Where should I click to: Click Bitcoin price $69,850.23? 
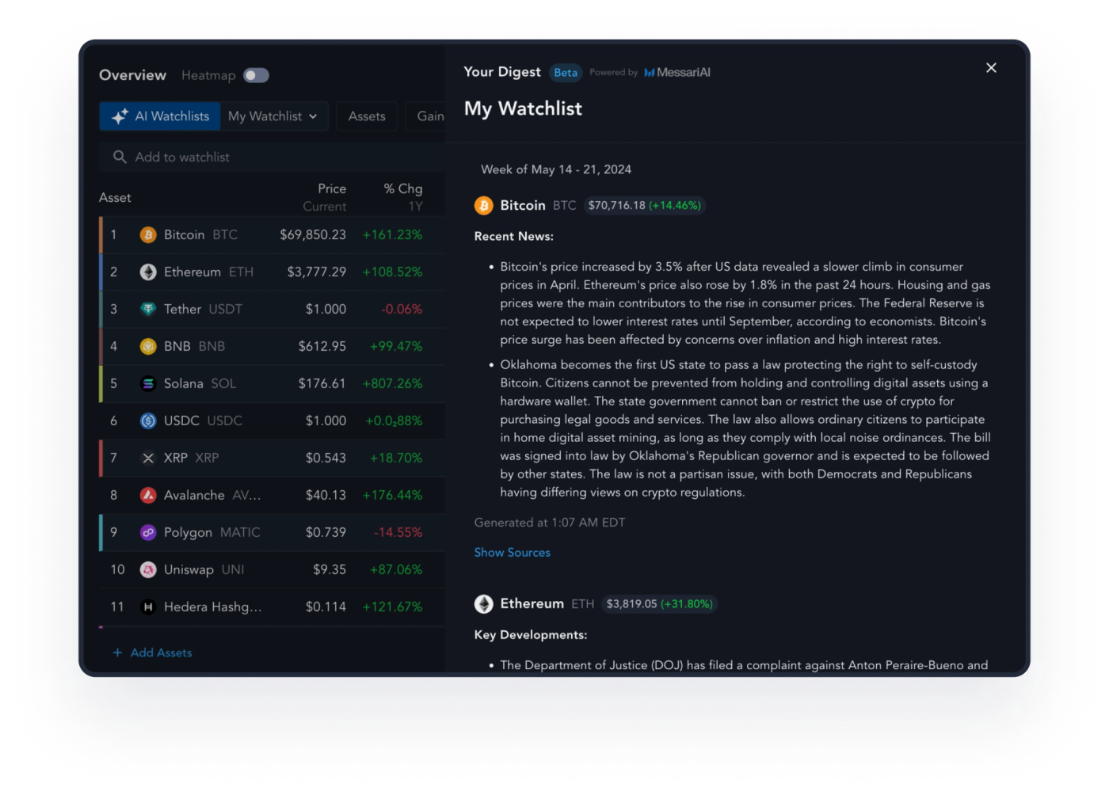coord(313,235)
